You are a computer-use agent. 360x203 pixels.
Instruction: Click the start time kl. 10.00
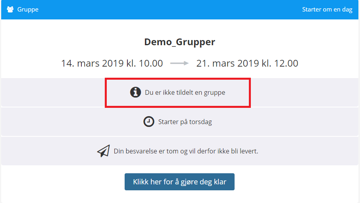pyautogui.click(x=144, y=63)
